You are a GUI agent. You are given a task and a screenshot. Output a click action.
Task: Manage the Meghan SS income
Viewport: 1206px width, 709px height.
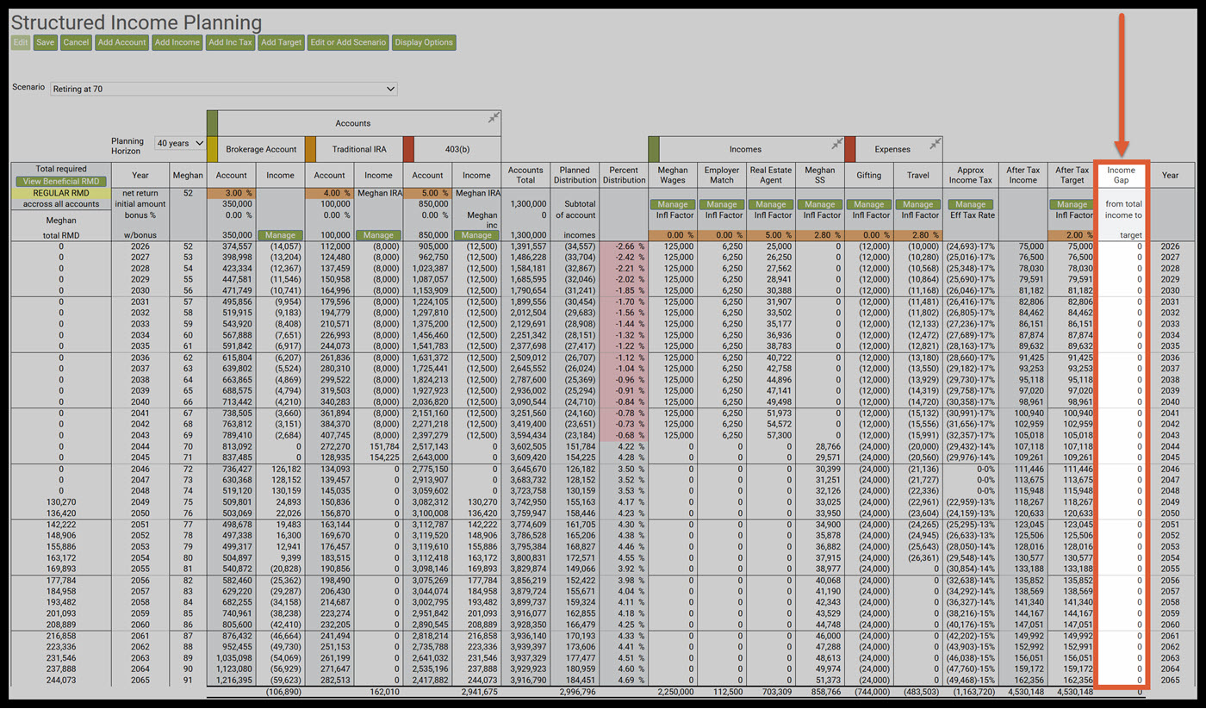pyautogui.click(x=820, y=204)
